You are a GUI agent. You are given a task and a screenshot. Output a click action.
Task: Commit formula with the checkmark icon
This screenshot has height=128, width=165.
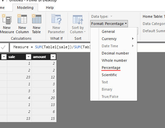pos(3,47)
